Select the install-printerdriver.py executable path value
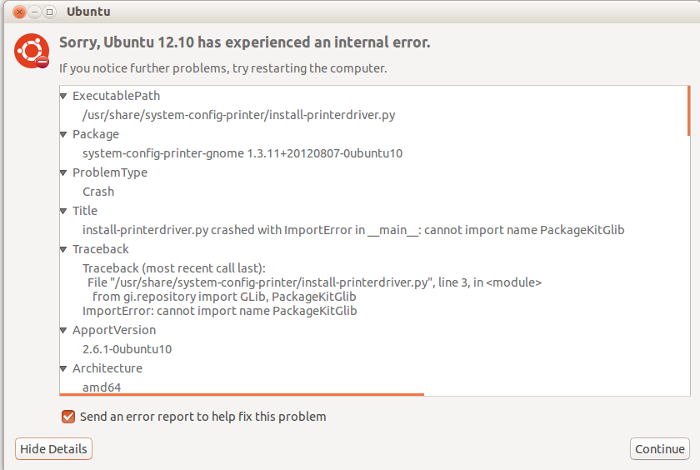This screenshot has width=700, height=470. 238,115
